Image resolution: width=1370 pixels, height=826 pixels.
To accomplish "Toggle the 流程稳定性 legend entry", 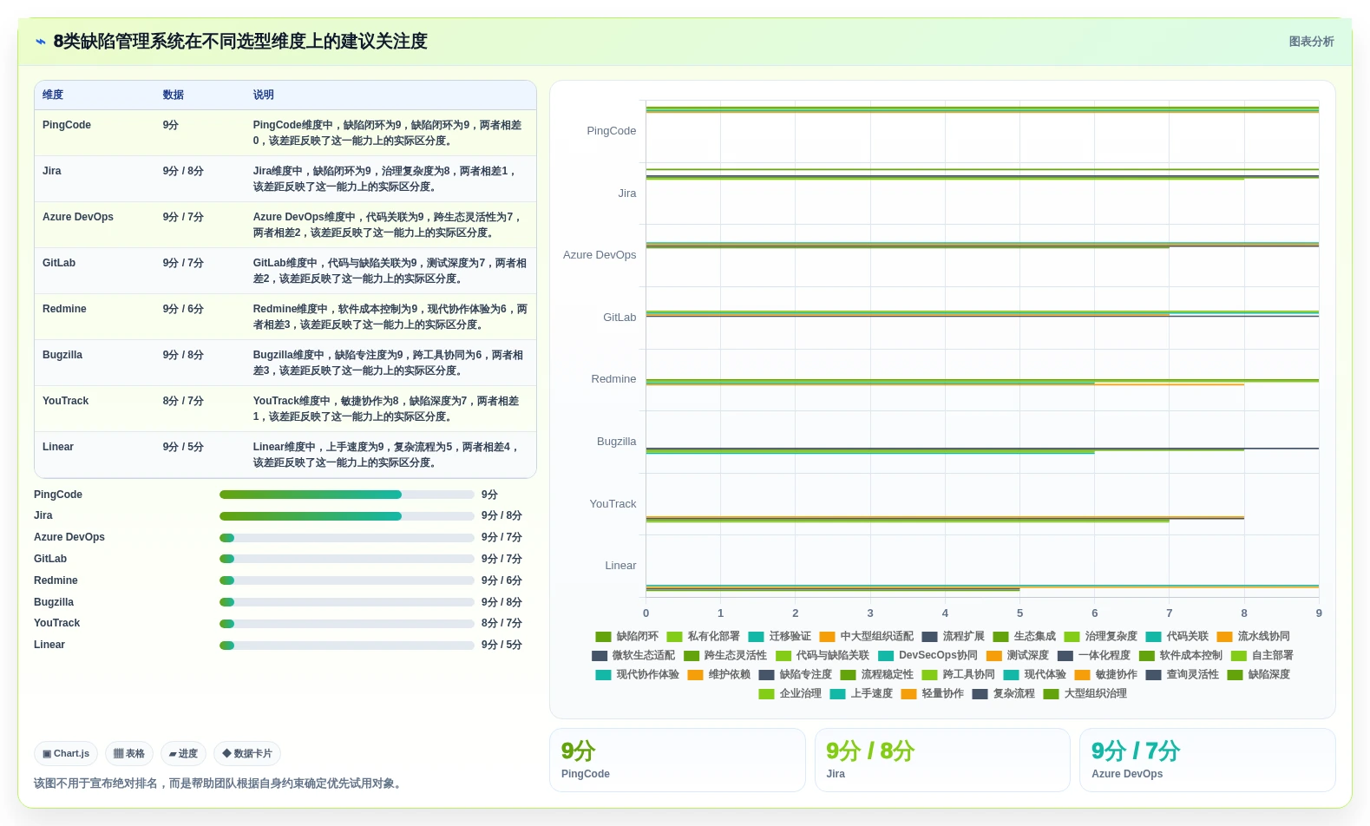I will pyautogui.click(x=877, y=675).
